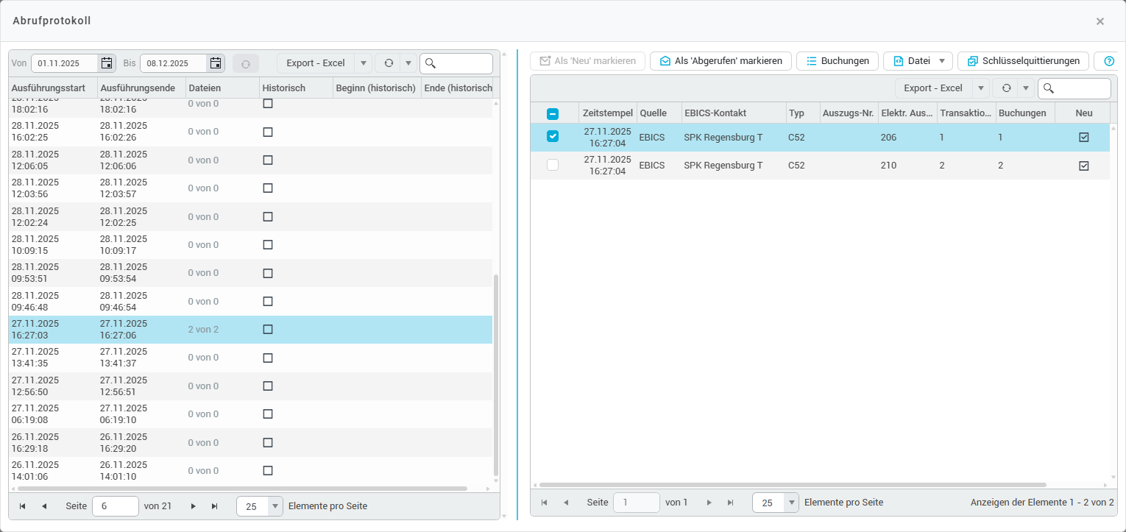The width and height of the screenshot is (1126, 532).
Task: Open Schlüsselquittierungen
Action: pos(1023,61)
